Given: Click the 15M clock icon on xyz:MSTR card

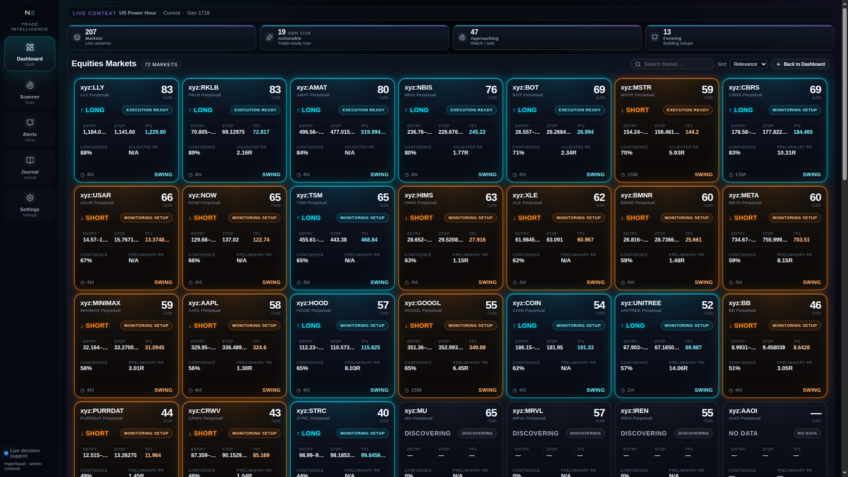Looking at the screenshot, I should (x=623, y=175).
